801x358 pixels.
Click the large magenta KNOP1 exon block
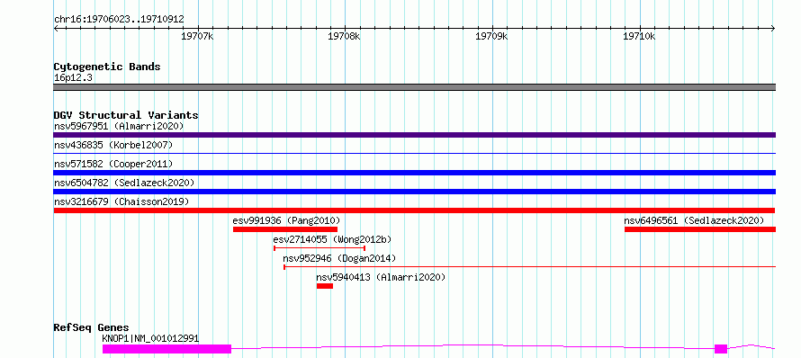167,349
